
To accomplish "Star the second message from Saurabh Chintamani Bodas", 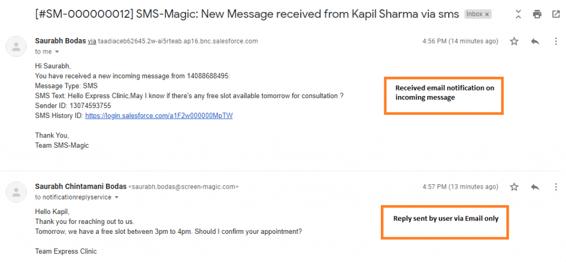I will tap(514, 187).
